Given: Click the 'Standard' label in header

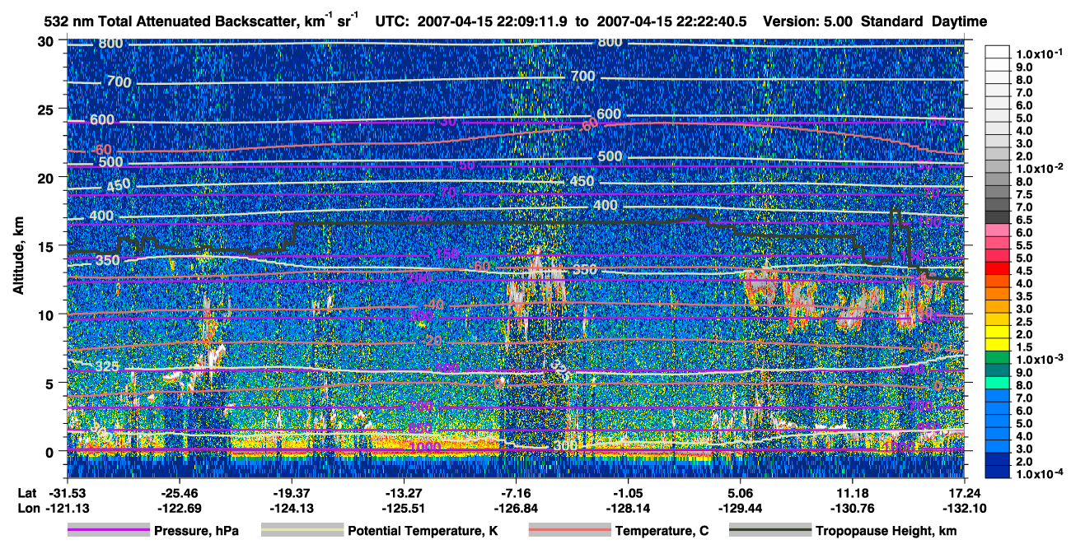Looking at the screenshot, I should pyautogui.click(x=893, y=22).
